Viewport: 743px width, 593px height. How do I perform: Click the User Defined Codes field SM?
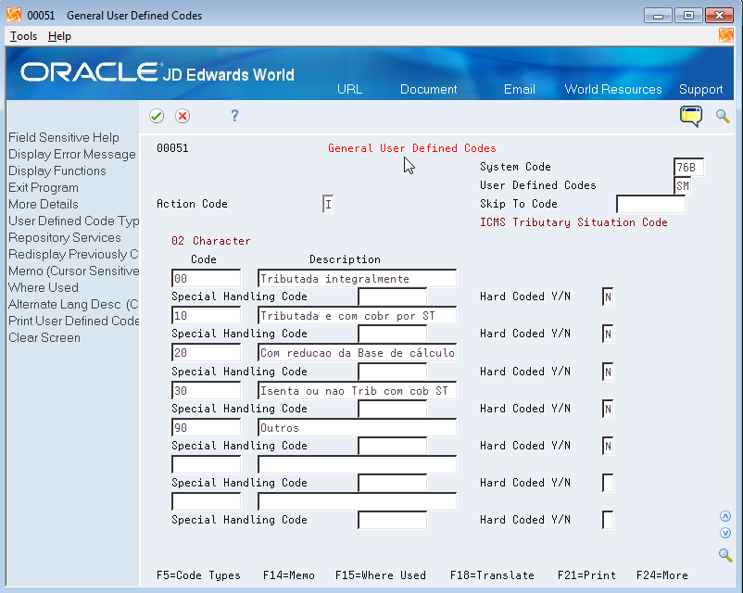[683, 186]
